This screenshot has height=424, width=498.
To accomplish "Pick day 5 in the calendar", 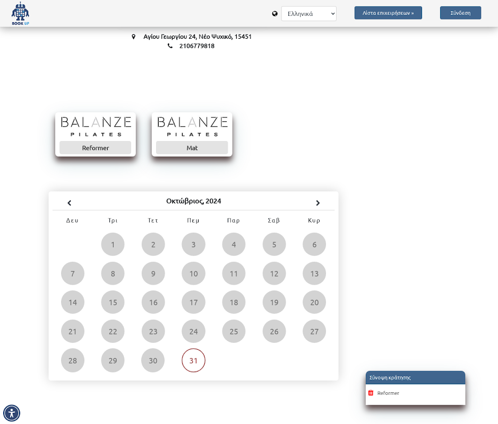I will [x=274, y=244].
